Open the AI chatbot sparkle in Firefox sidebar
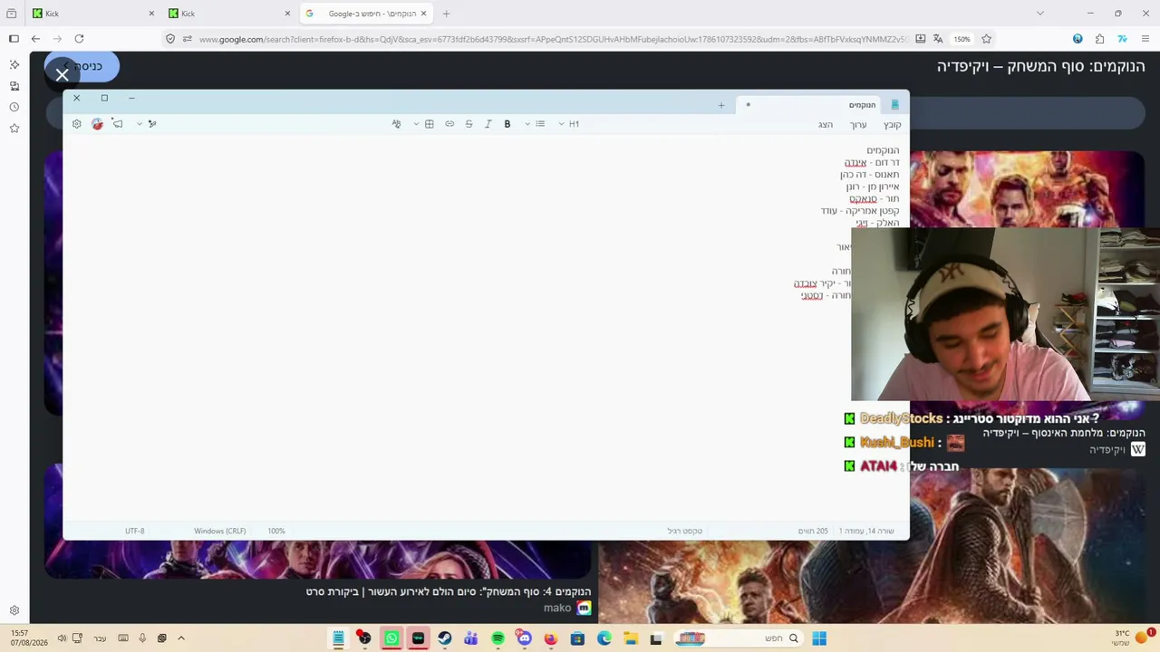 pyautogui.click(x=14, y=65)
